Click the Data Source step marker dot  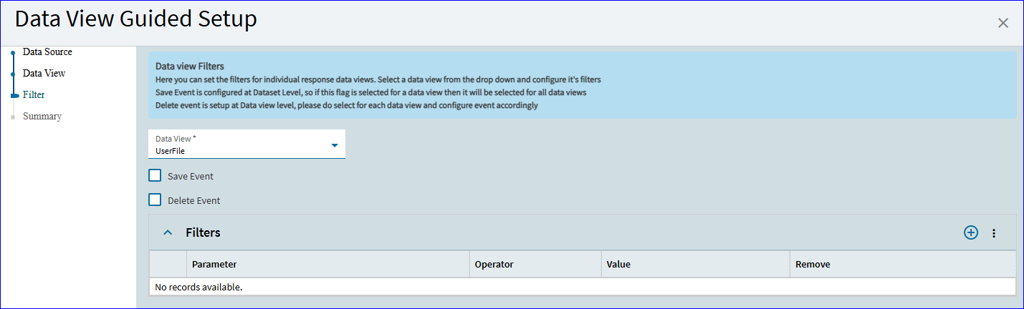pos(13,52)
